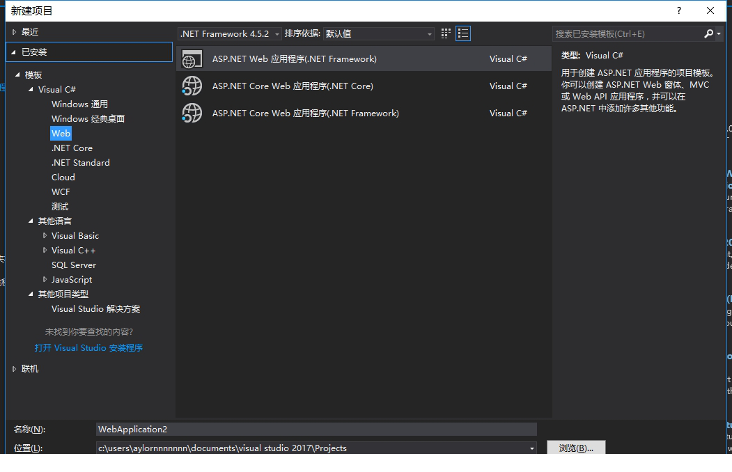Expand the 最近 section

click(x=14, y=32)
